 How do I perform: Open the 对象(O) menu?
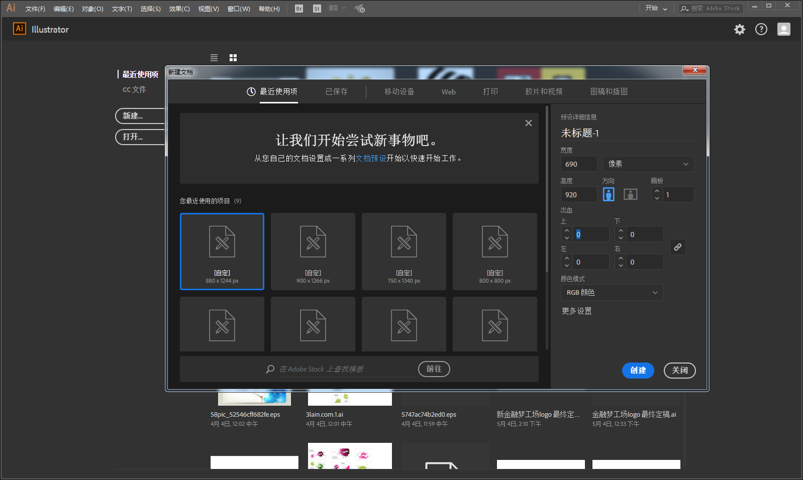(92, 9)
